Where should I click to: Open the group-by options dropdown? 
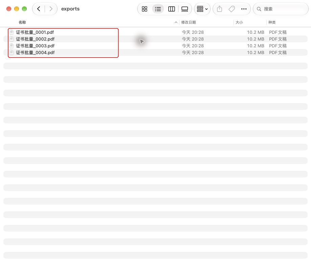202,9
